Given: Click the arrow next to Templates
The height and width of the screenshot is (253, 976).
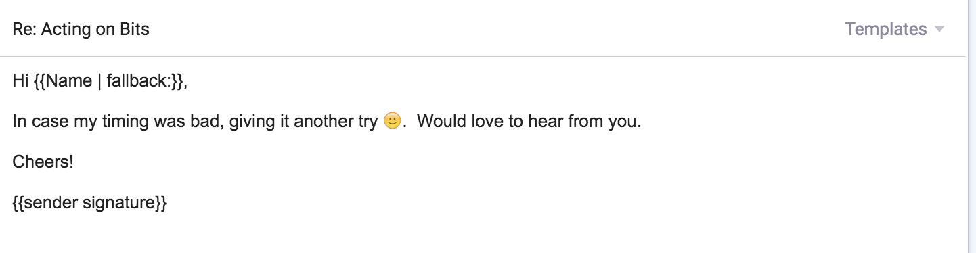Looking at the screenshot, I should tap(939, 30).
